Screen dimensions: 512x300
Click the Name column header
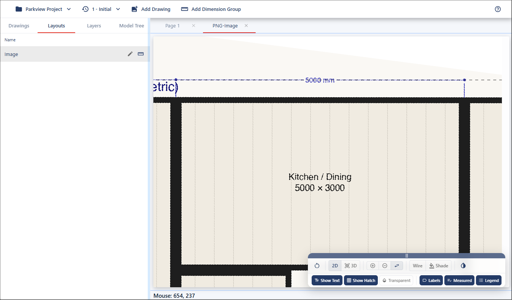pos(10,40)
